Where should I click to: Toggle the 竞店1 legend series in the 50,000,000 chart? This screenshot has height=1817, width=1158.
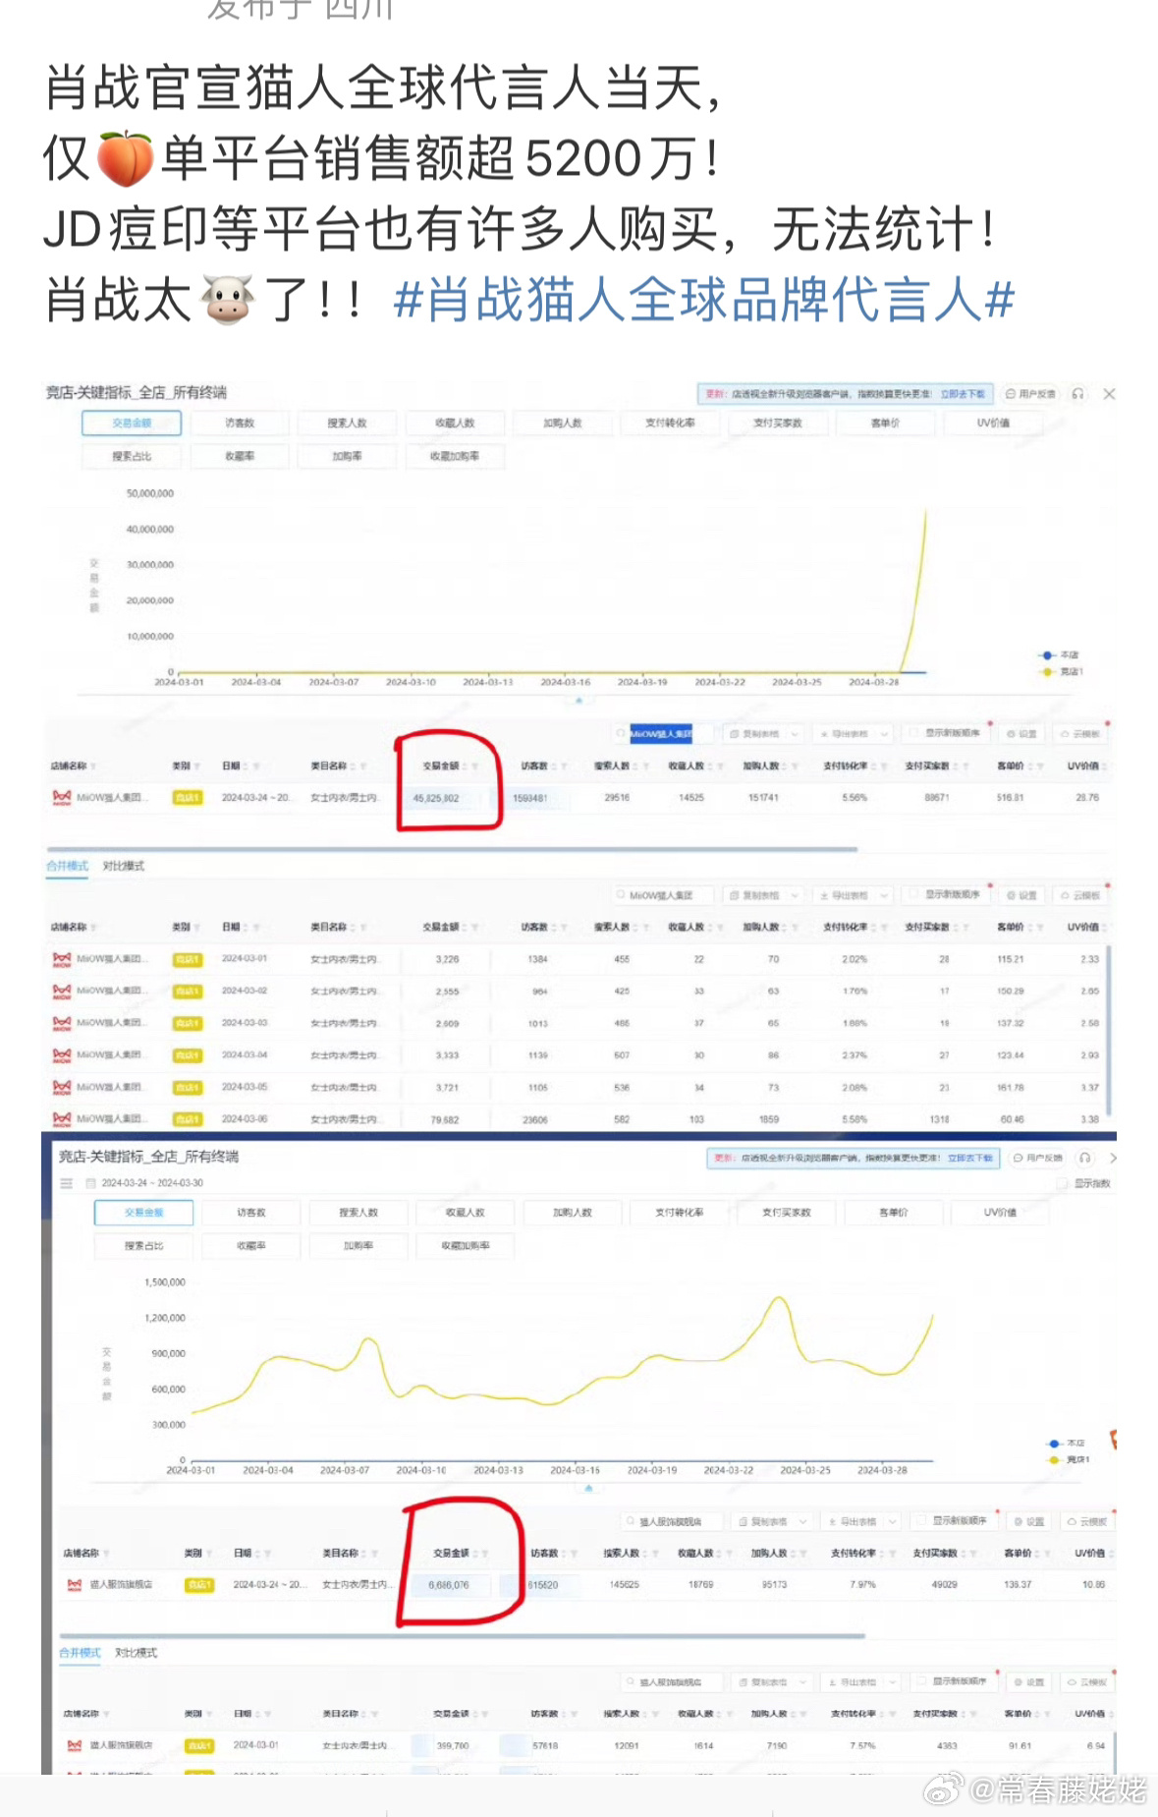coord(1062,671)
